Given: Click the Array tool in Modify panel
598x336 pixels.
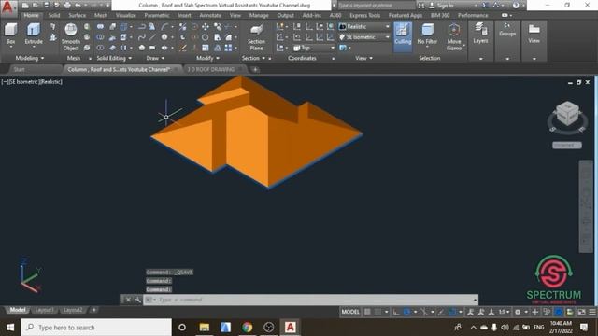Looking at the screenshot, I should (228, 48).
